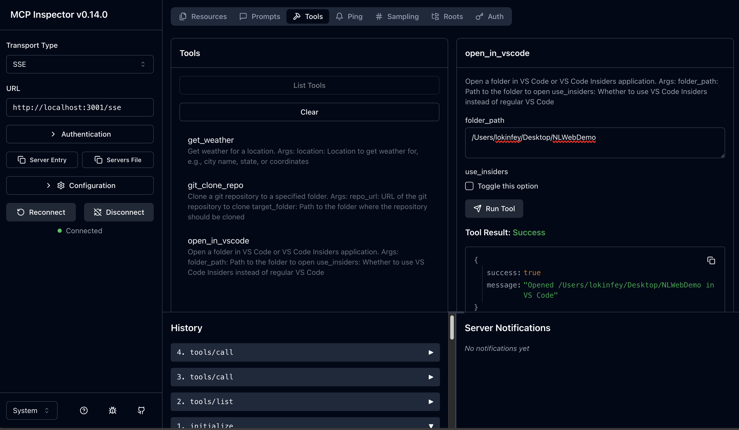Viewport: 739px width, 430px height.
Task: Click the Success result label
Action: (529, 232)
